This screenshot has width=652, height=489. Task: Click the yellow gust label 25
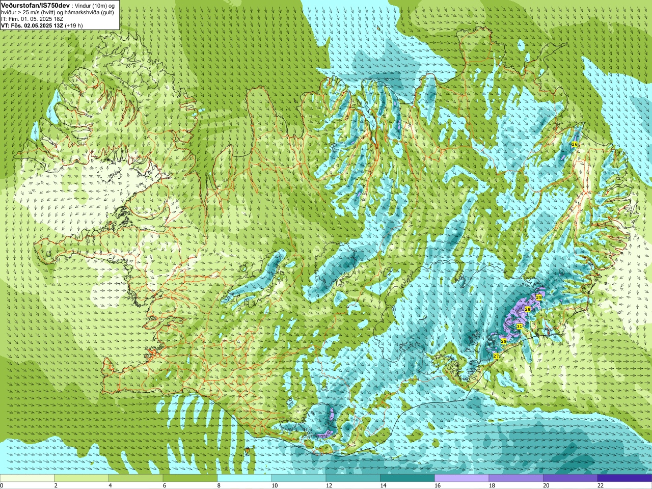[x=539, y=297]
